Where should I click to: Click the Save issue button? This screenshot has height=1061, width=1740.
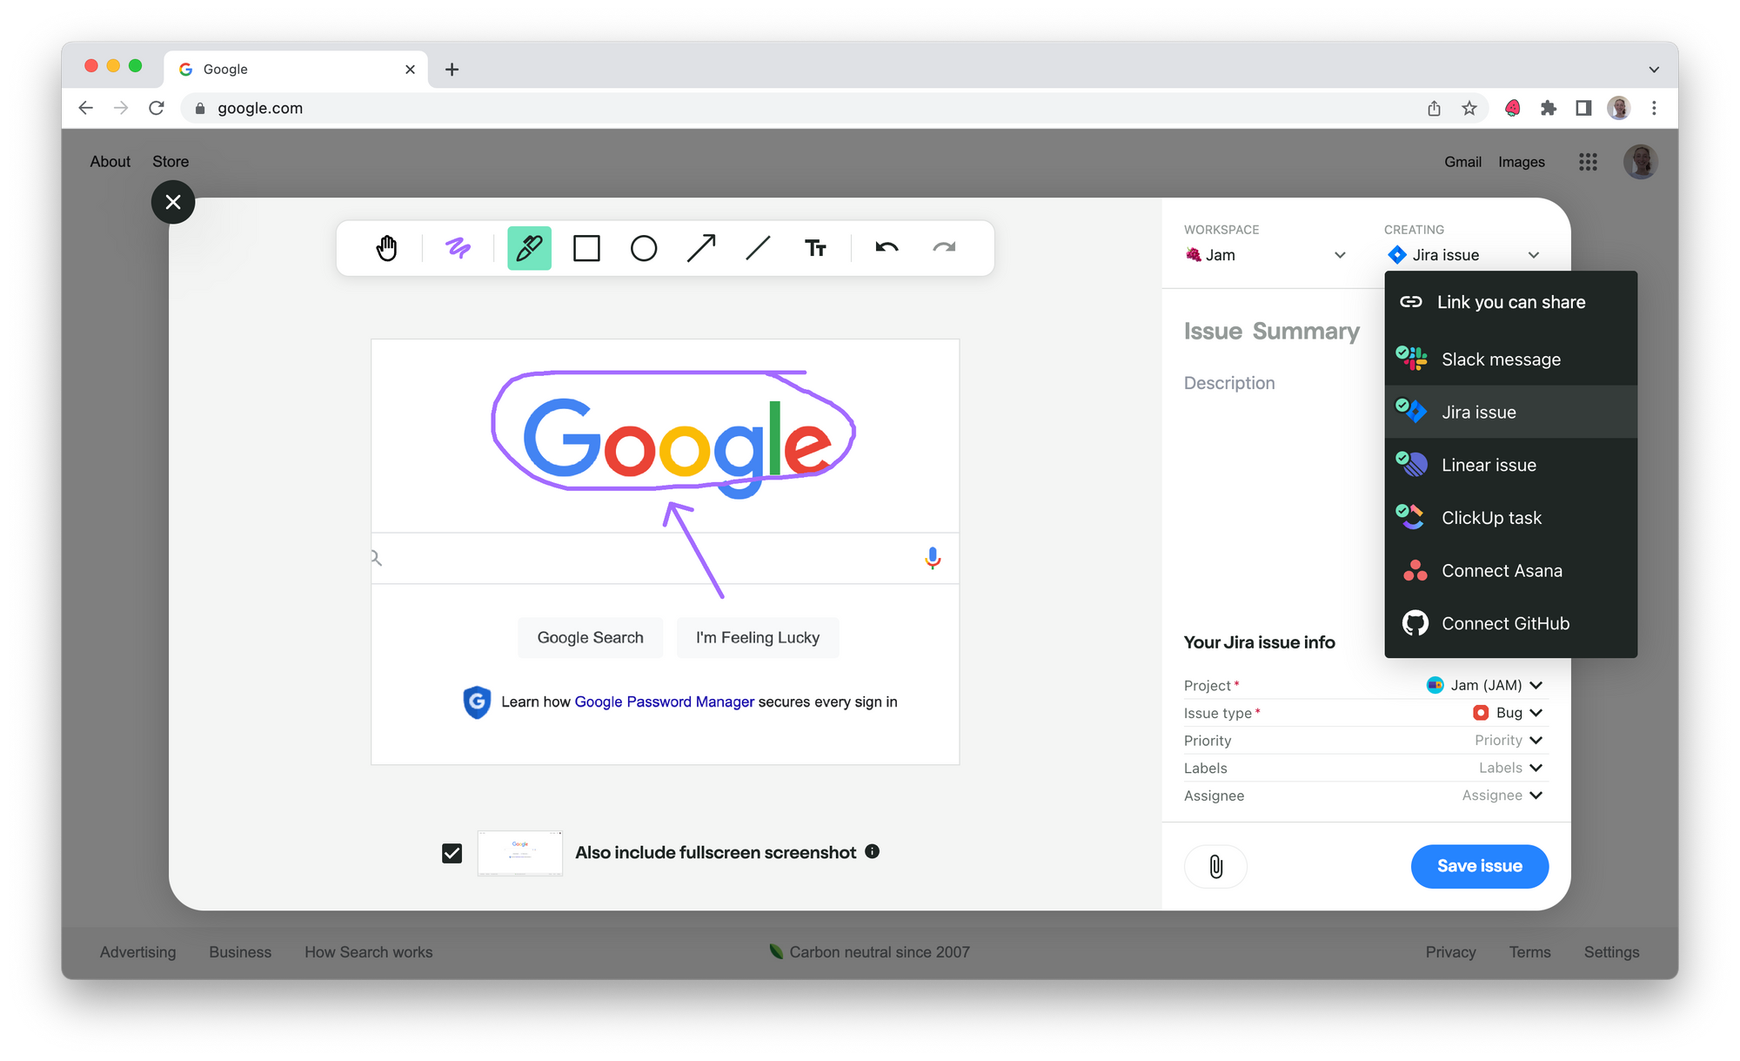click(1479, 866)
